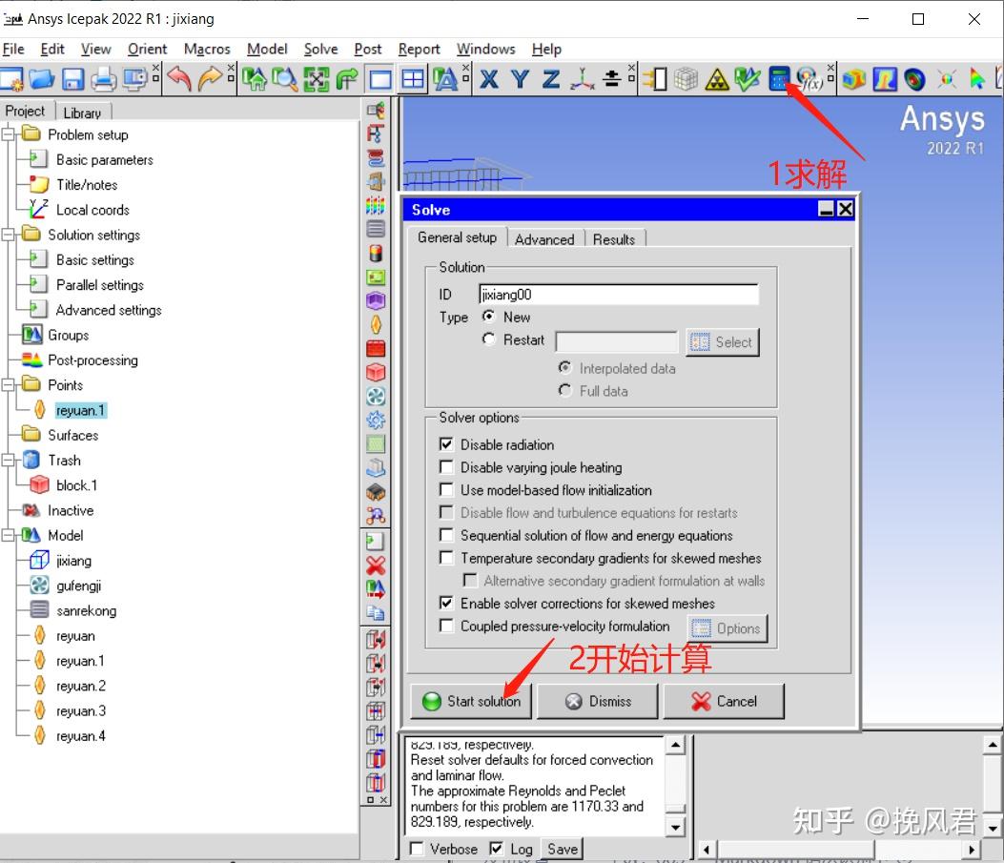Collapse the Trash tree node
This screenshot has height=863, width=1004.
click(x=8, y=460)
